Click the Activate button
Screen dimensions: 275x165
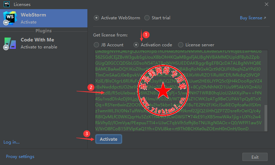(x=109, y=139)
